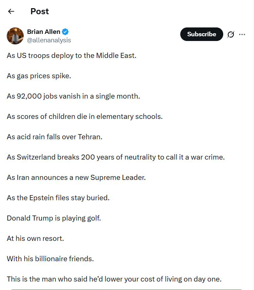Click the back arrow icon
254x290 pixels.
tap(11, 12)
